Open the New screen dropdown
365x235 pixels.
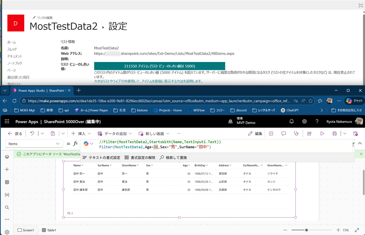click(x=154, y=133)
